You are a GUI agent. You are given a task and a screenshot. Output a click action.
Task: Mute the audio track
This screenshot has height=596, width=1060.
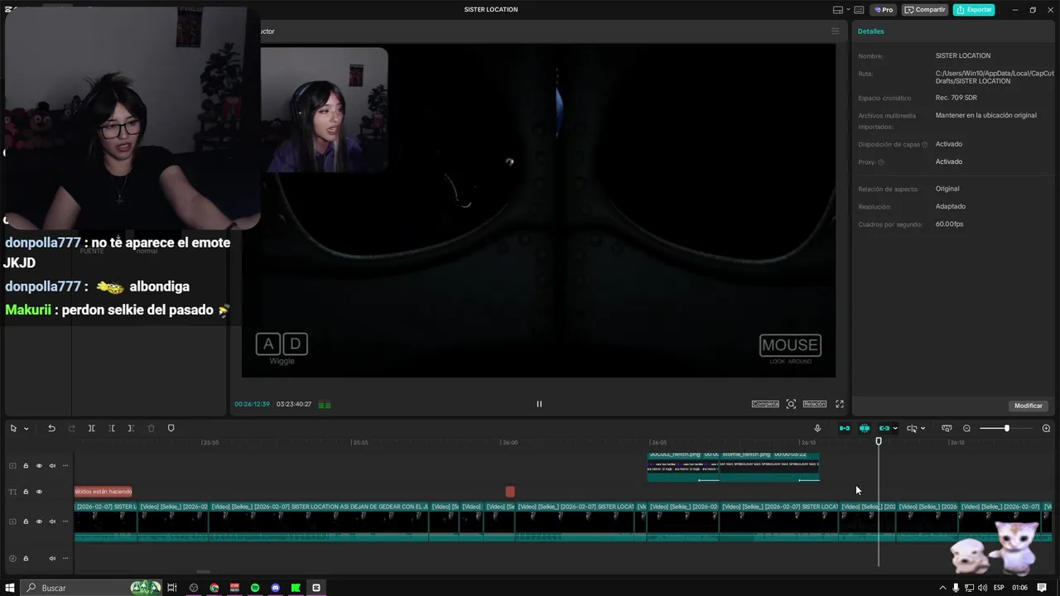click(52, 558)
